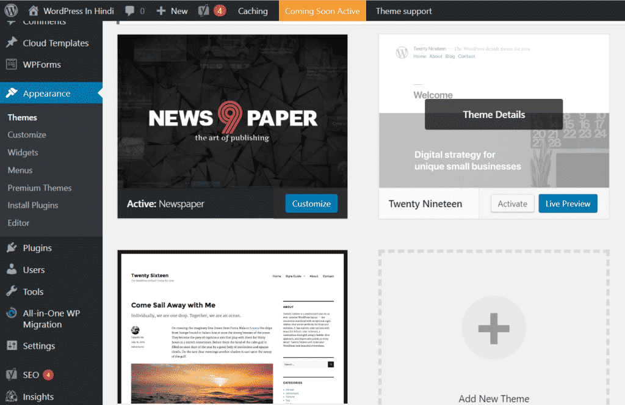
Task: Click the Plugins plug icon
Action: click(x=12, y=247)
